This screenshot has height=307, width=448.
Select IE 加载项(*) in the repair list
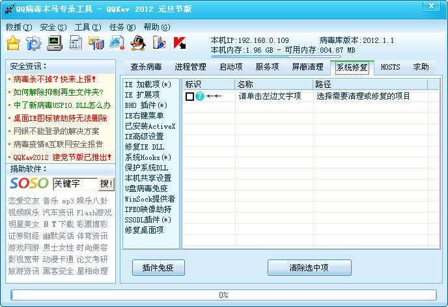click(x=148, y=85)
